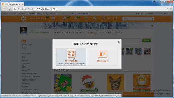Choose the 'для бизнеса' group type icon
174x98 pixels.
(x=103, y=54)
